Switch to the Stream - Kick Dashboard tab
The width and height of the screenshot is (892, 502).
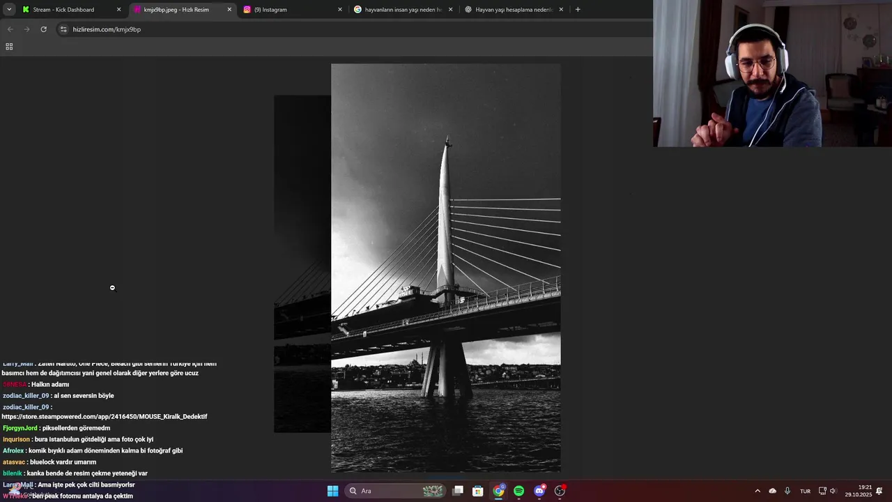pyautogui.click(x=71, y=10)
